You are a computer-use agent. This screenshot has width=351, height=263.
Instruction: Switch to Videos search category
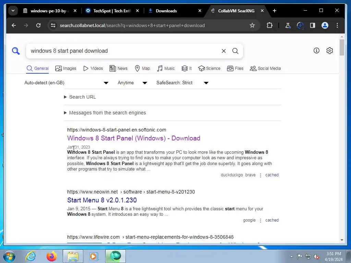coord(93,68)
